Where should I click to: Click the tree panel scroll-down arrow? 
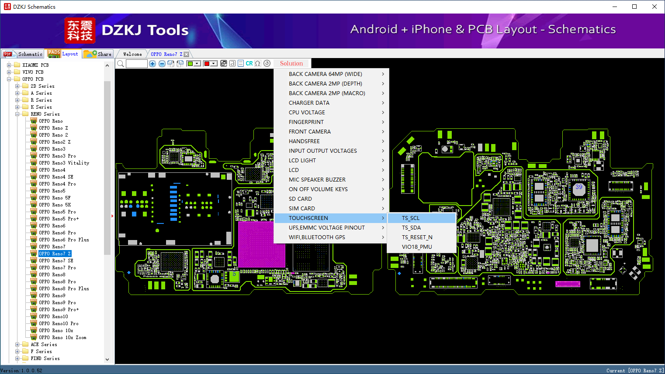(107, 360)
